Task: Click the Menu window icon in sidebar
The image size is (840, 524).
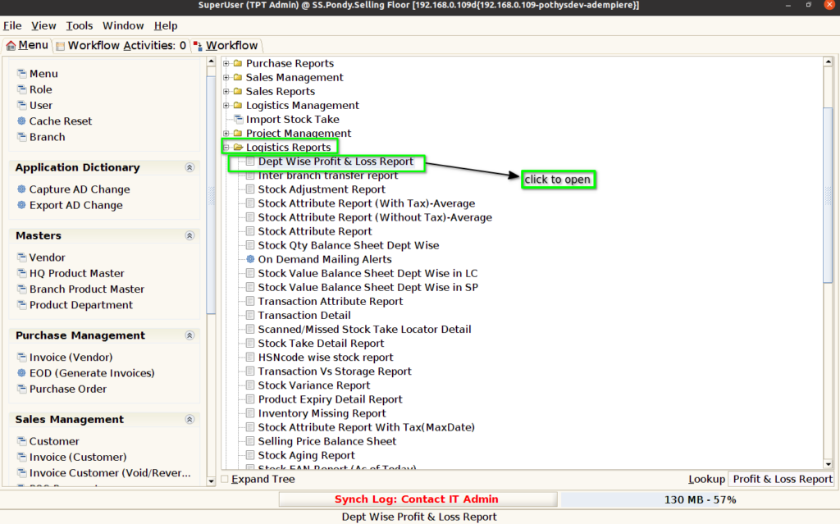Action: tap(21, 74)
